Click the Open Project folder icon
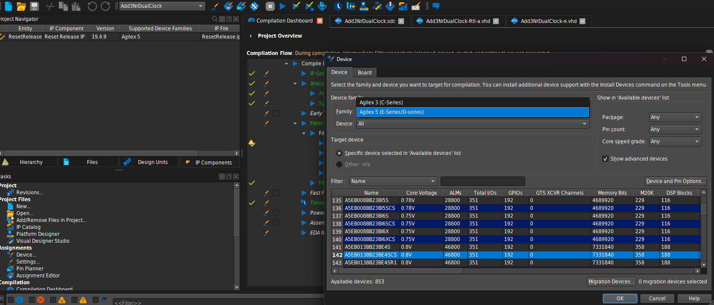The height and width of the screenshot is (305, 714). [21, 6]
